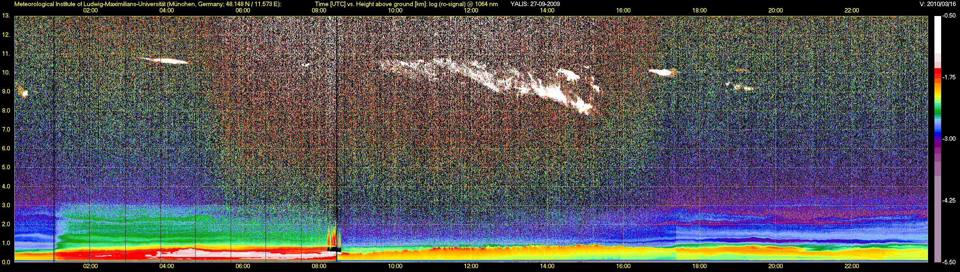Click the small white cloud near 17:00 at 10 km
Image resolution: width=960 pixels, height=272 pixels.
pyautogui.click(x=663, y=72)
